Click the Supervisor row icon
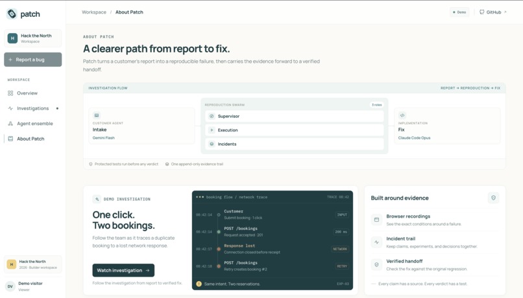Screen dimensions: 523x298 (212, 116)
